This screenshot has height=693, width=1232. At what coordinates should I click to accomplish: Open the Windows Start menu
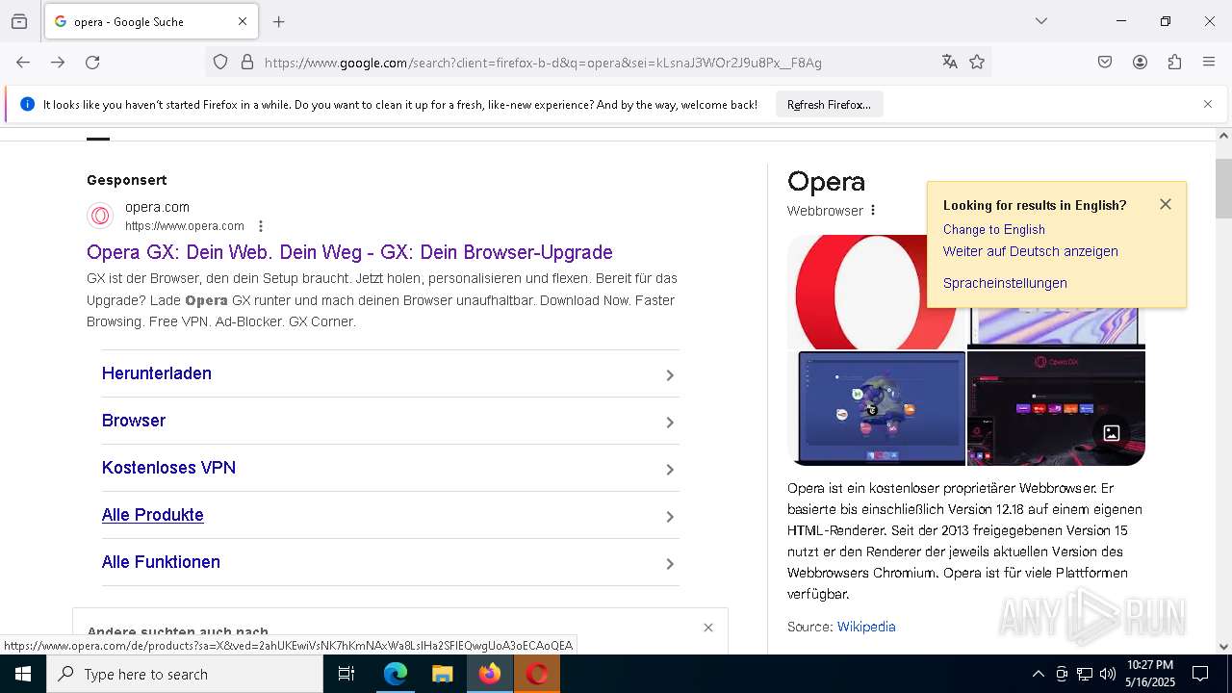pos(23,674)
